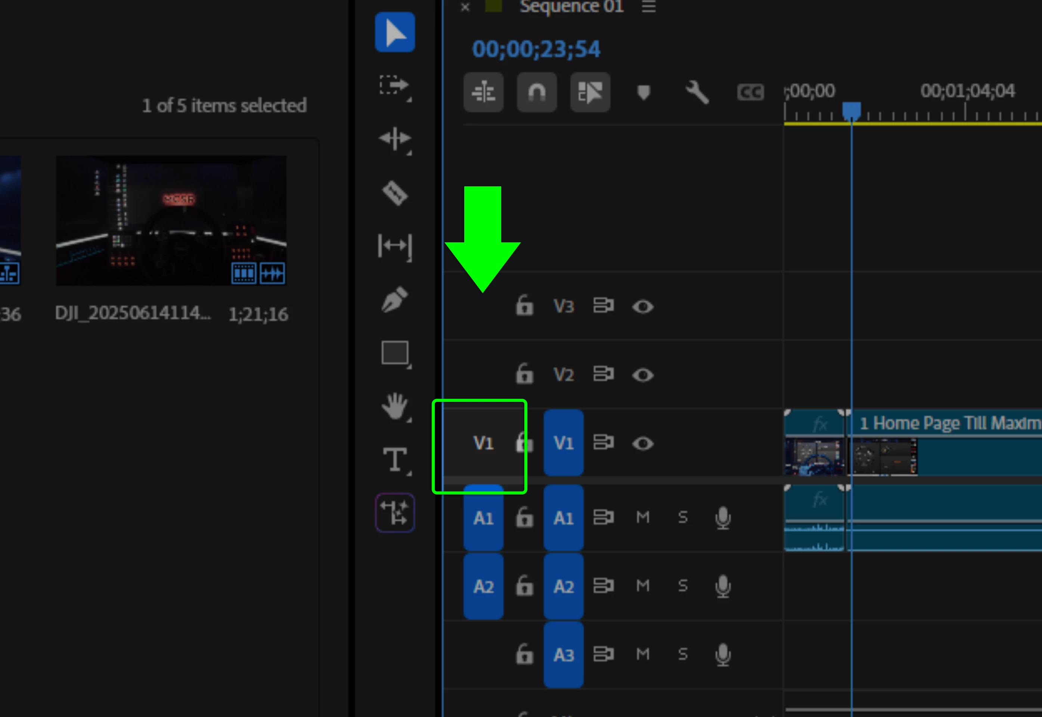
Task: Choose the Ripple Edit tool
Action: [x=394, y=139]
